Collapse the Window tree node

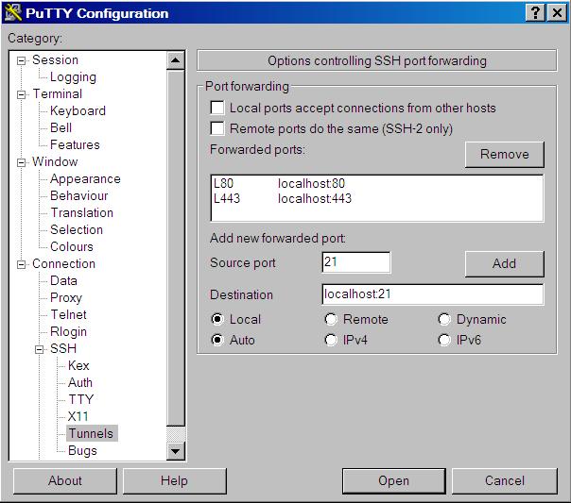22,162
